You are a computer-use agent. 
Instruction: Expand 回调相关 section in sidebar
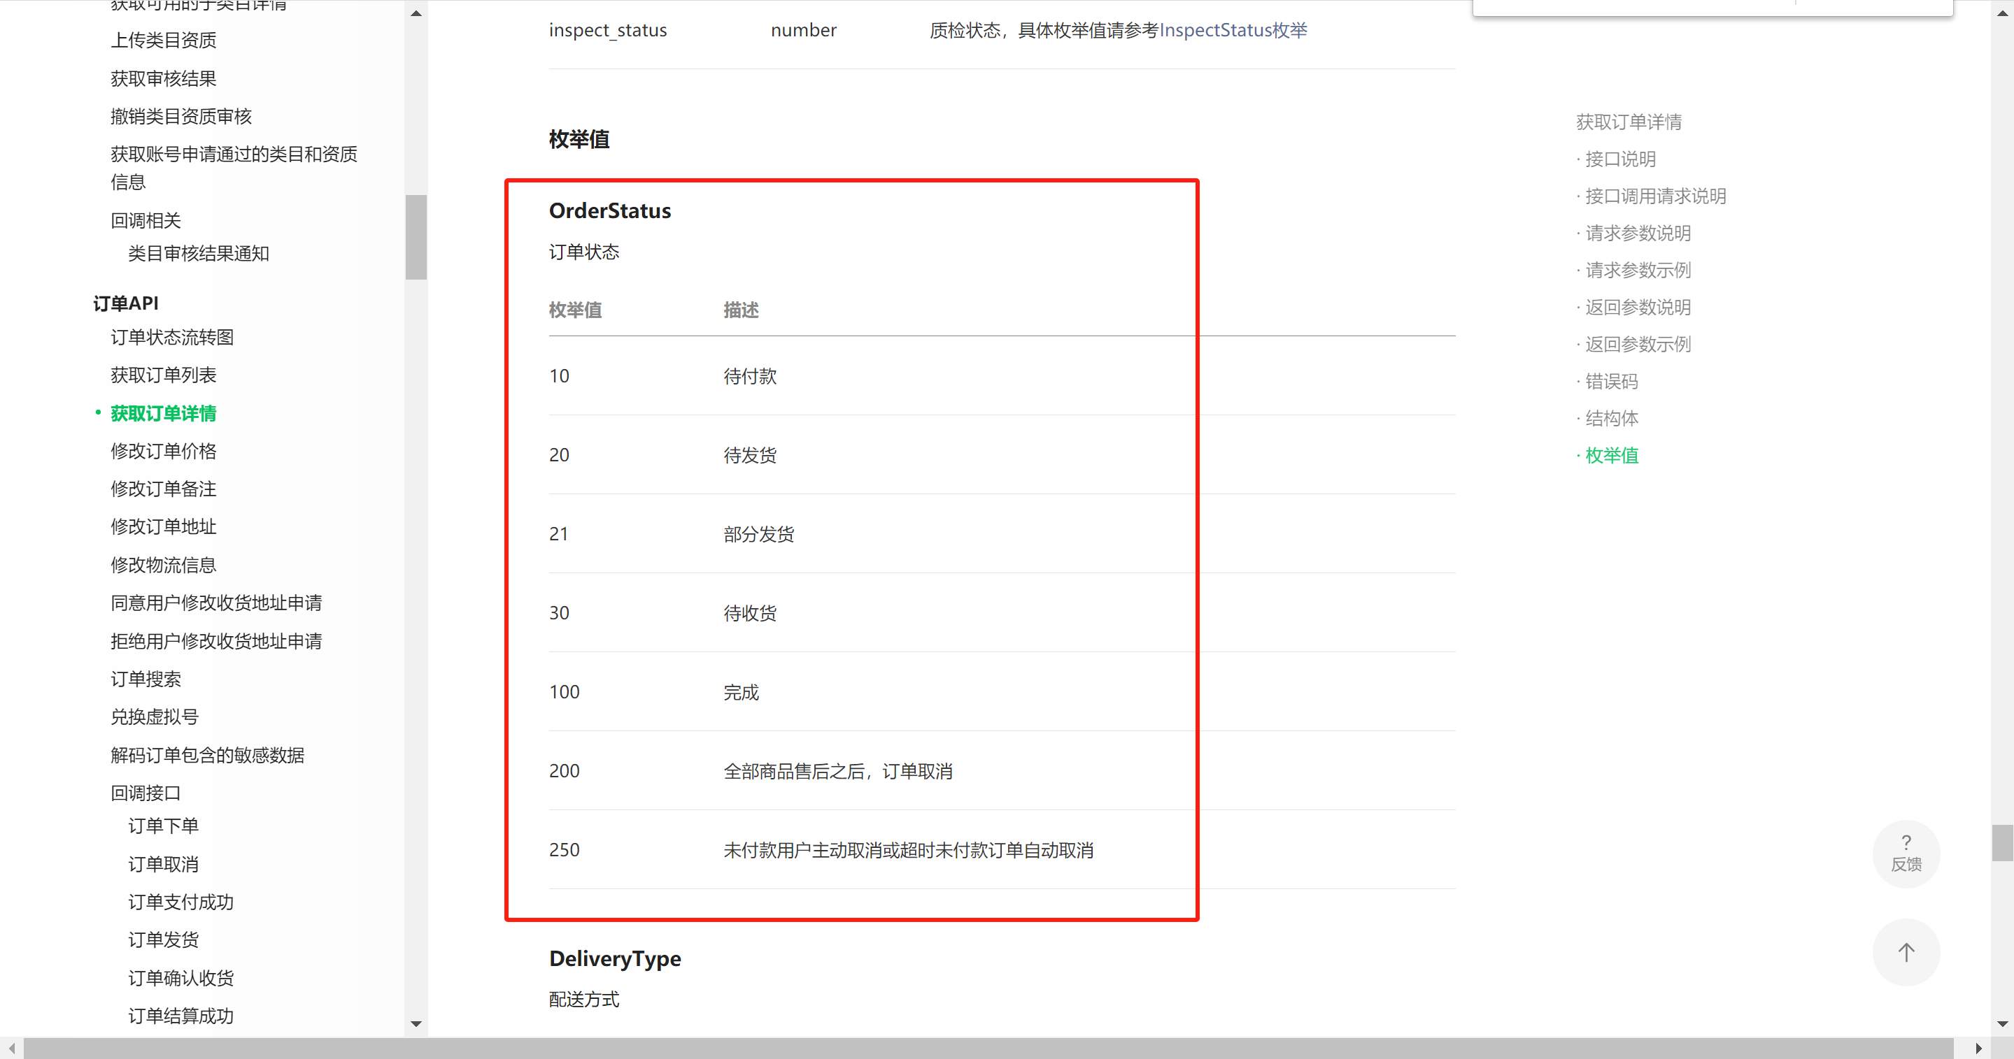point(146,220)
